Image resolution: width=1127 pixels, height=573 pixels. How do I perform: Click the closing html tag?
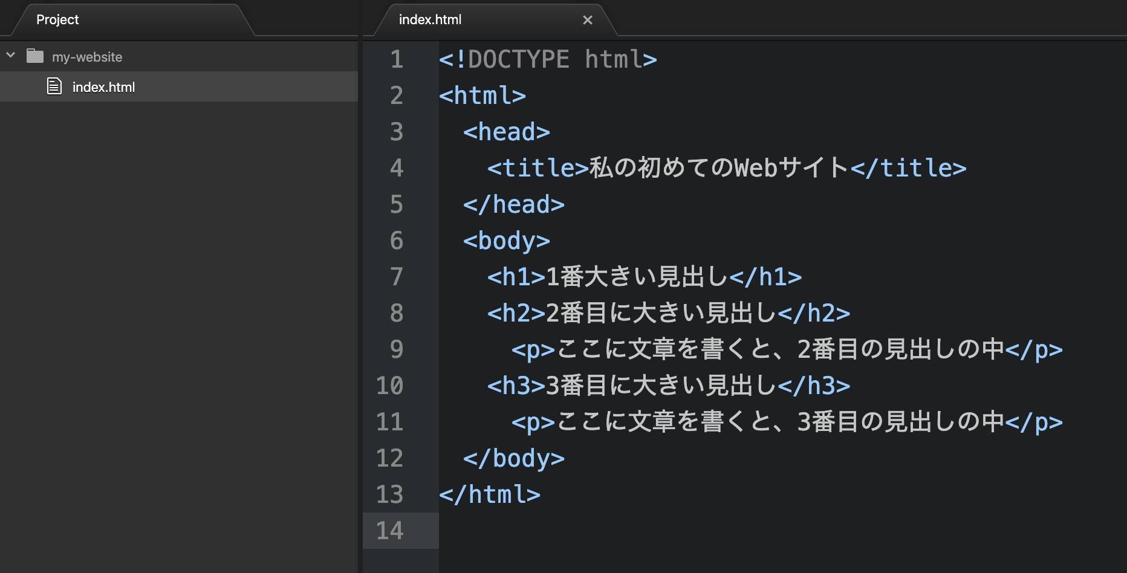point(489,494)
